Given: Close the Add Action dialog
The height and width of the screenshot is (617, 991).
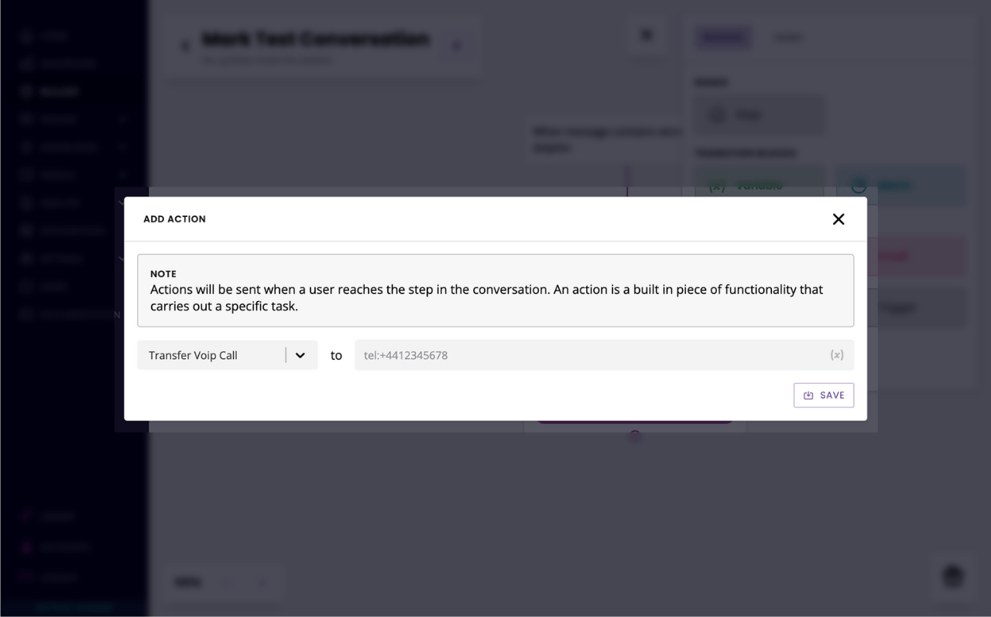Looking at the screenshot, I should (838, 219).
